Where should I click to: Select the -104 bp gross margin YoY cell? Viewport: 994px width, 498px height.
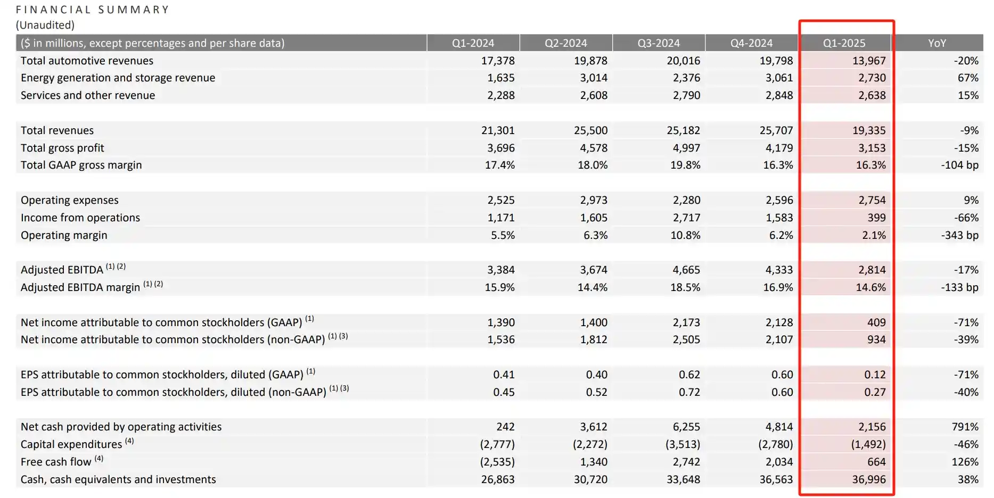[959, 165]
